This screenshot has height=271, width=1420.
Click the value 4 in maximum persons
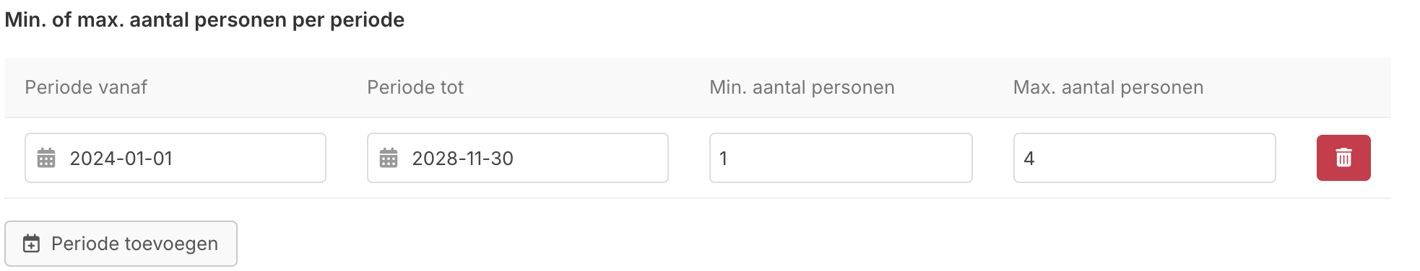1029,159
